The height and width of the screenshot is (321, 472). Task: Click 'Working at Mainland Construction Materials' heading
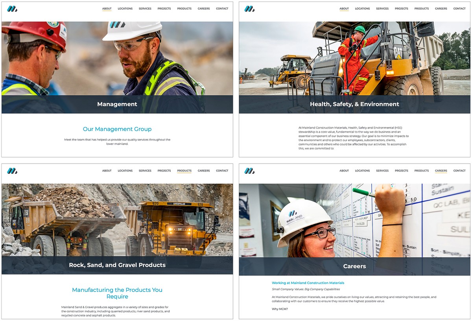(308, 283)
